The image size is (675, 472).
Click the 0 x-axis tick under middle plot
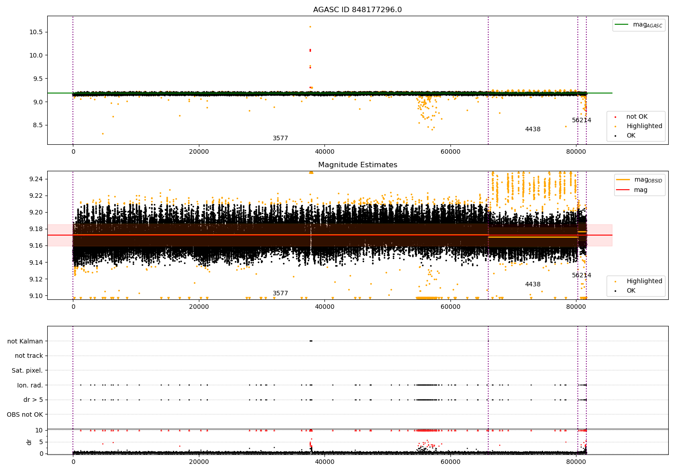click(x=73, y=307)
